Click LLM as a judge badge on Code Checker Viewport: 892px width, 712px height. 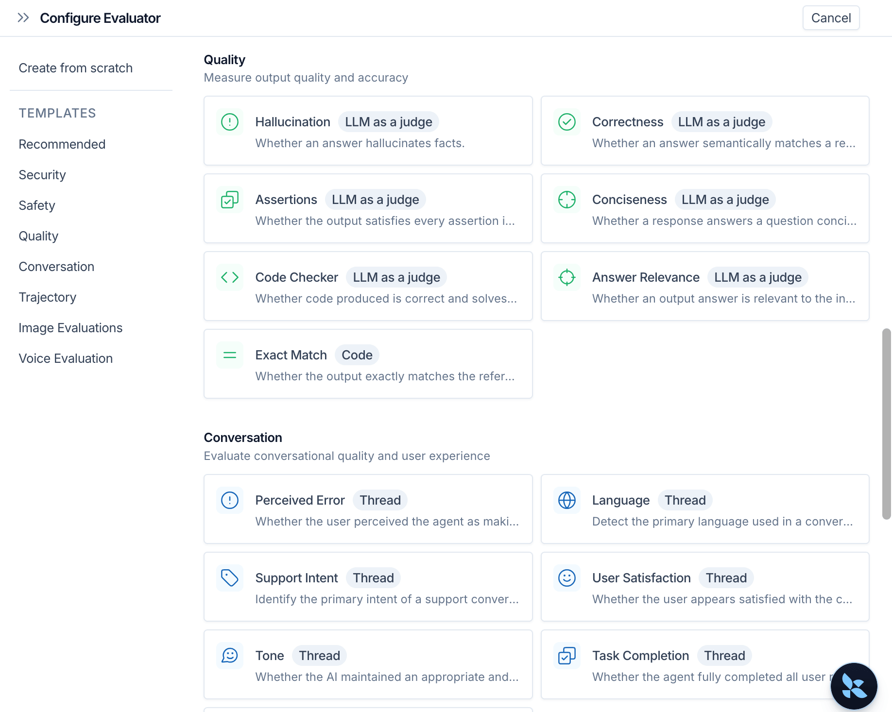point(396,277)
